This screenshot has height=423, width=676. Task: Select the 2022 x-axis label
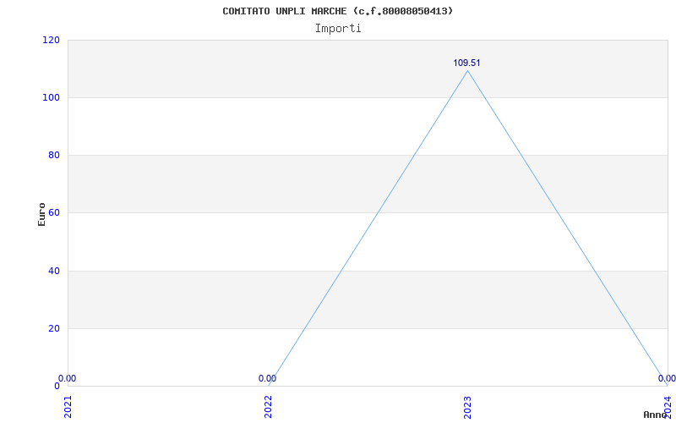point(268,407)
